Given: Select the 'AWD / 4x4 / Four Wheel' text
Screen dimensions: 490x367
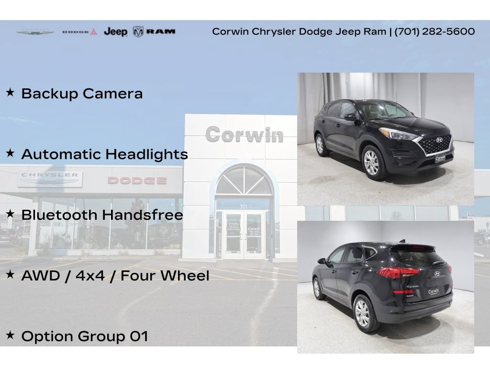Looking at the screenshot, I should (x=115, y=276).
